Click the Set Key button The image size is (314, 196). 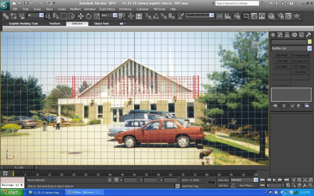click(x=223, y=185)
